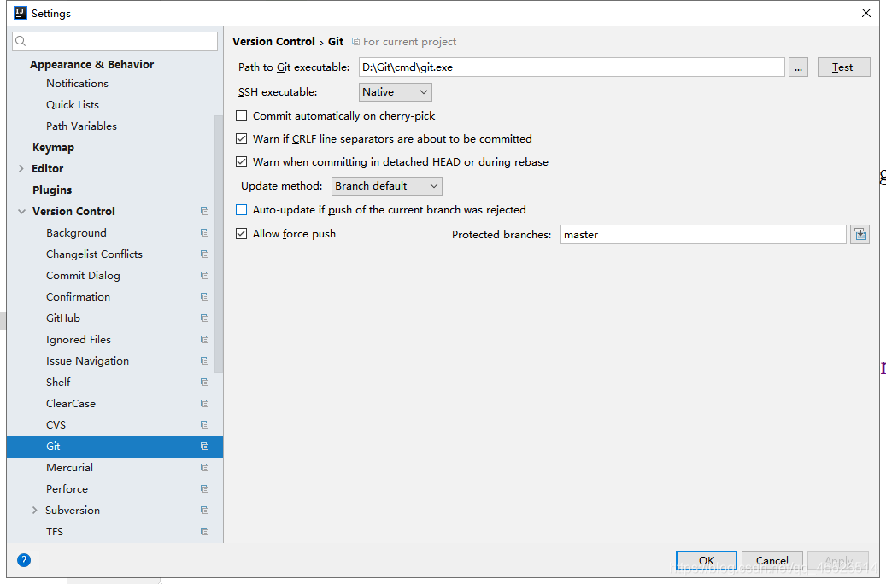This screenshot has width=886, height=584.
Task: Click the project-level icon beside Background
Action: [x=204, y=233]
